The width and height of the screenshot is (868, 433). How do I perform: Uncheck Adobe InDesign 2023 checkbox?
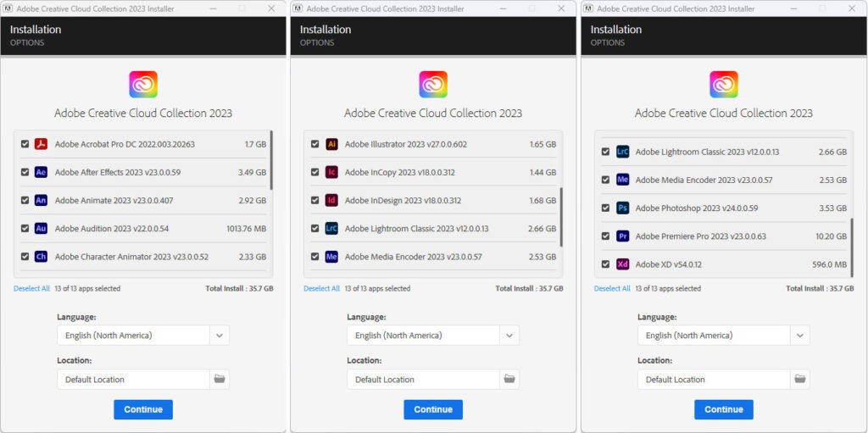click(315, 201)
